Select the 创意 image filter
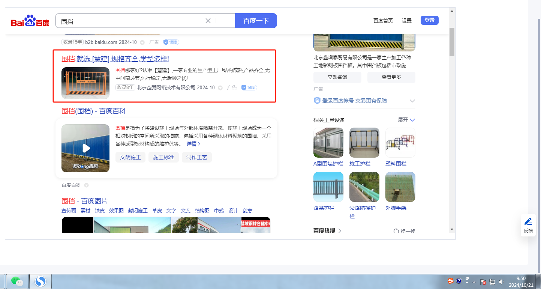Viewport: 541px width, 289px height. click(247, 211)
